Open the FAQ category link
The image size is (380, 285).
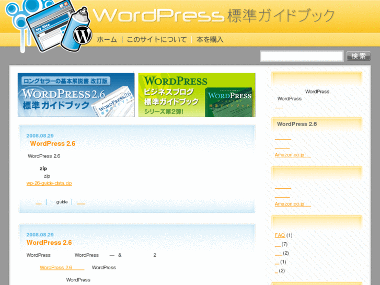(x=280, y=235)
